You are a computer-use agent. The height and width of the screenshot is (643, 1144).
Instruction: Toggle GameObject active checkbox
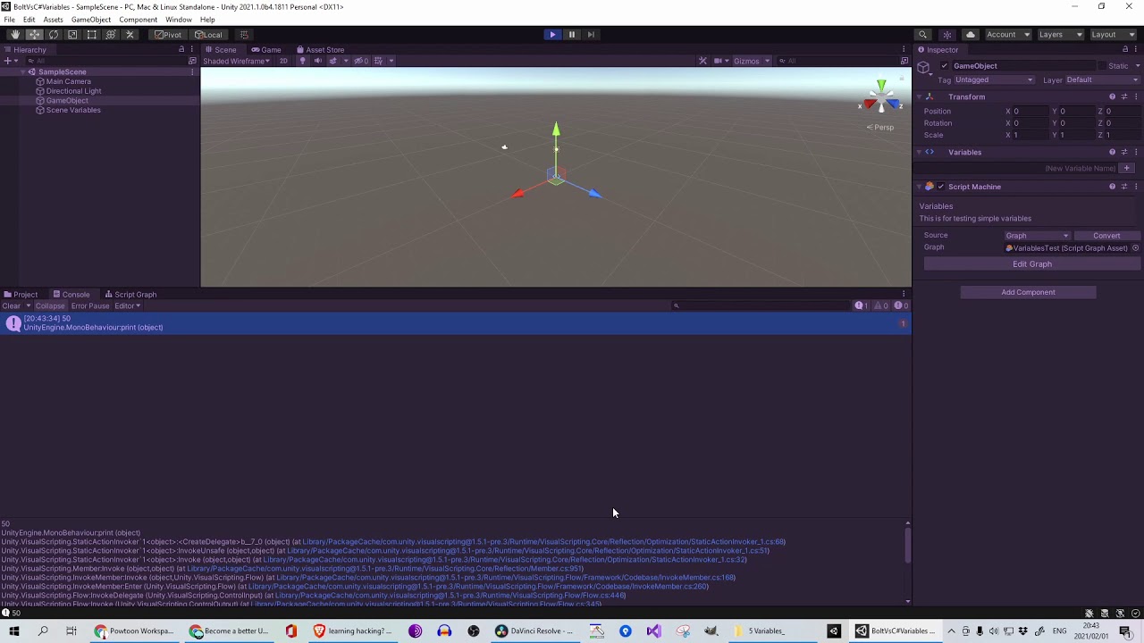point(944,66)
